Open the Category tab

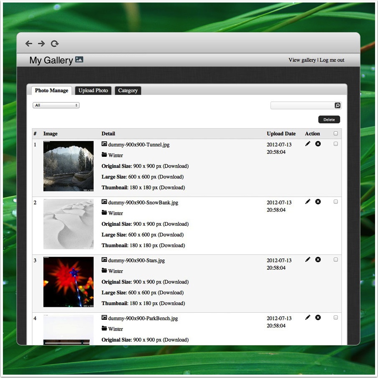[128, 91]
